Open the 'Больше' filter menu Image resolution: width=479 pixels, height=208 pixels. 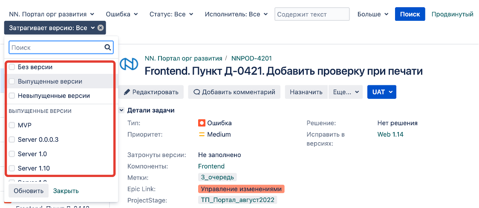(373, 14)
